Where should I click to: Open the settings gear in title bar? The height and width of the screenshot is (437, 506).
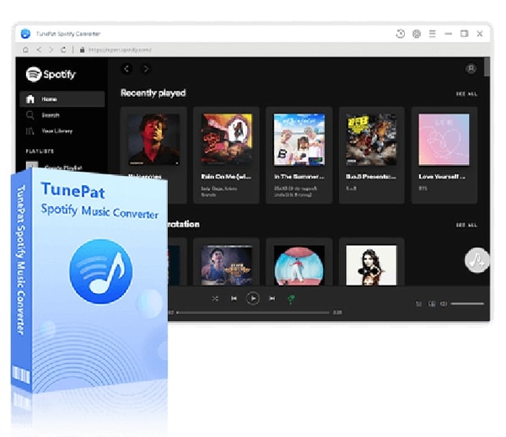[417, 34]
